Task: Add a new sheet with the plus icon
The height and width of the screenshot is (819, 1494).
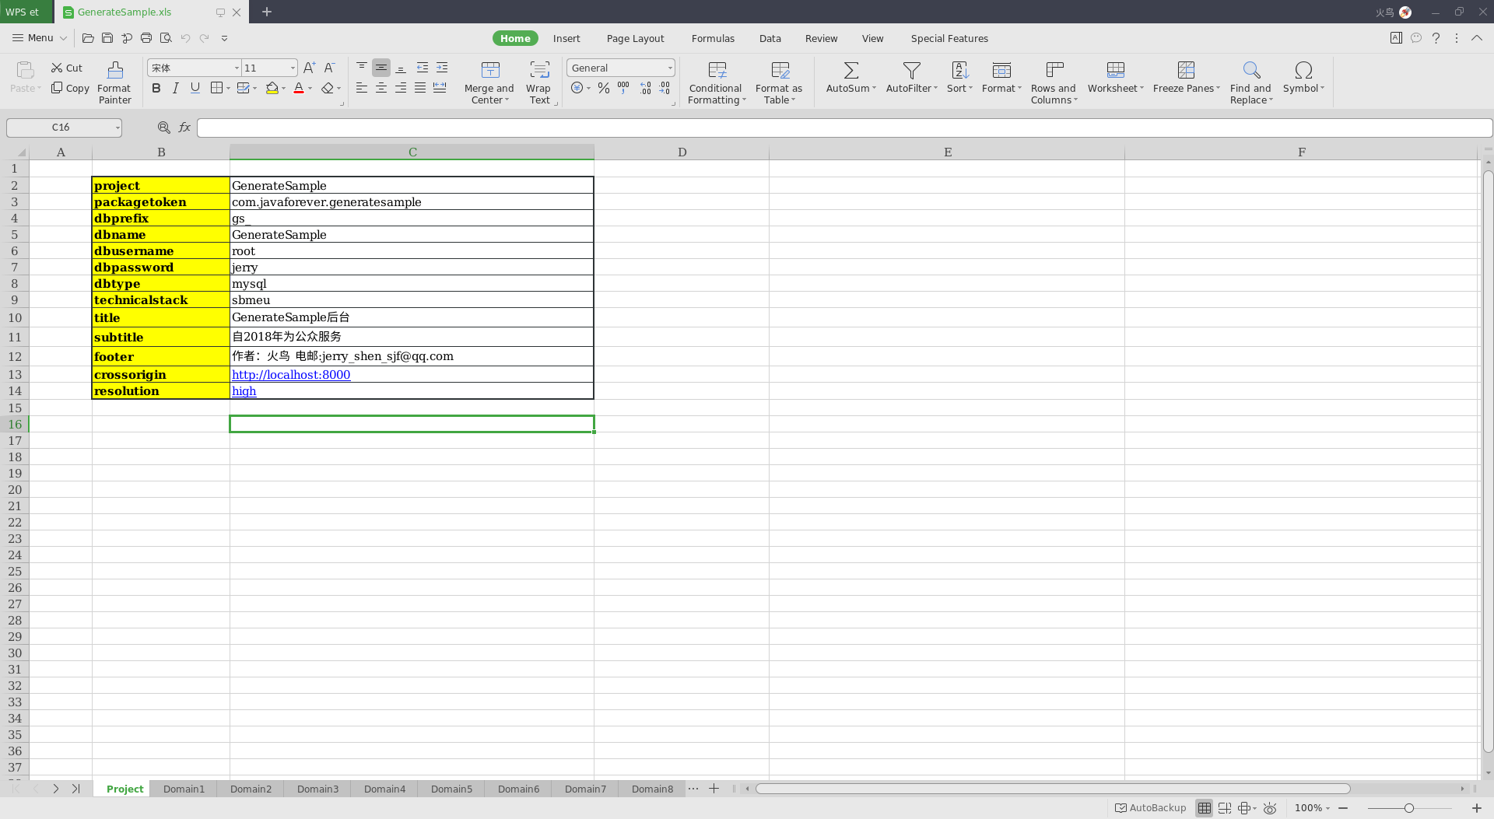Action: click(714, 789)
